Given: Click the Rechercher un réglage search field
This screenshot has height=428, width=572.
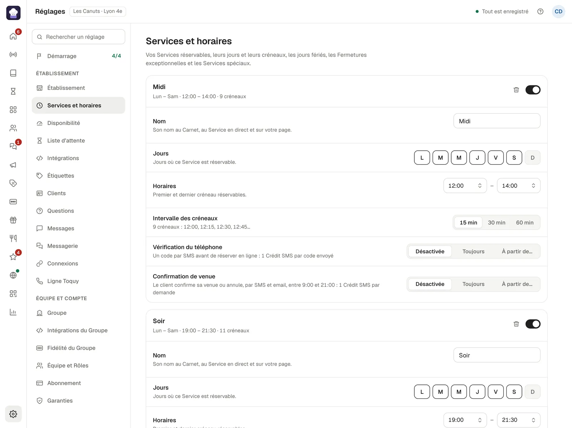Looking at the screenshot, I should [78, 37].
